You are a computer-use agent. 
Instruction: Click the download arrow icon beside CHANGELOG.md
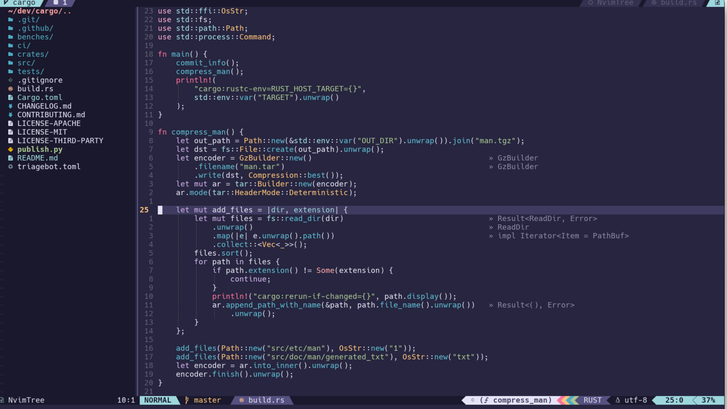click(11, 106)
